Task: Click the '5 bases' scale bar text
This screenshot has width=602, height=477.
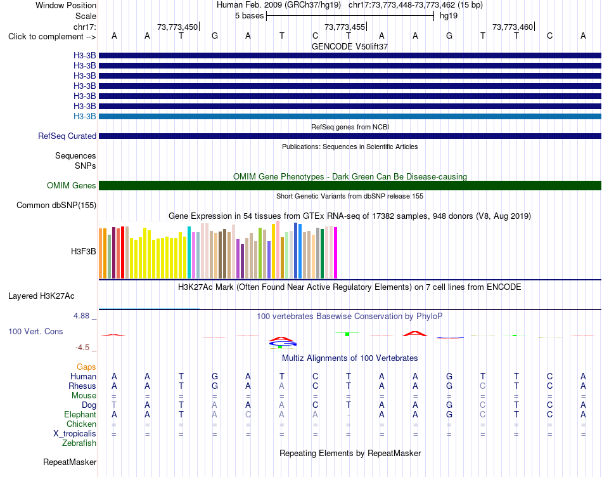Action: pos(249,16)
